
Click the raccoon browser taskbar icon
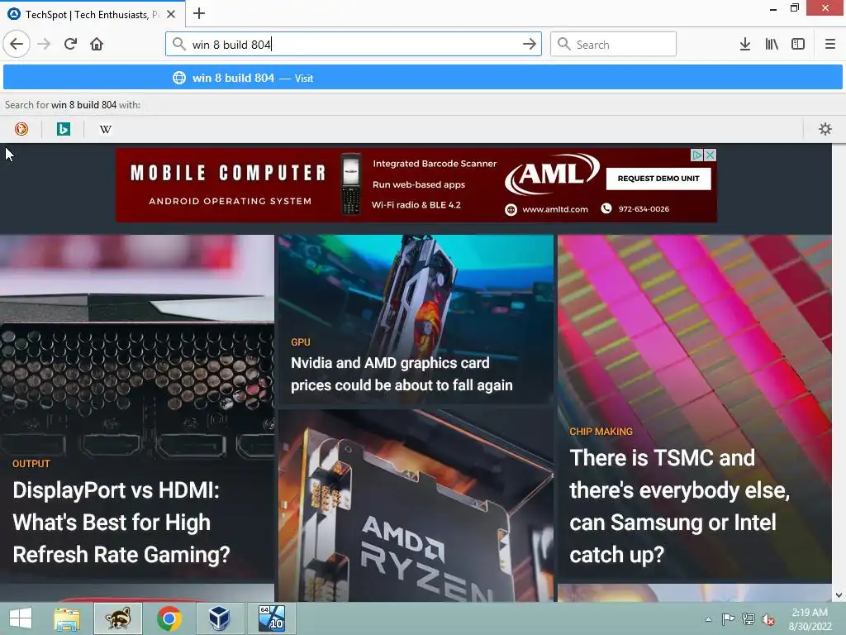[118, 618]
